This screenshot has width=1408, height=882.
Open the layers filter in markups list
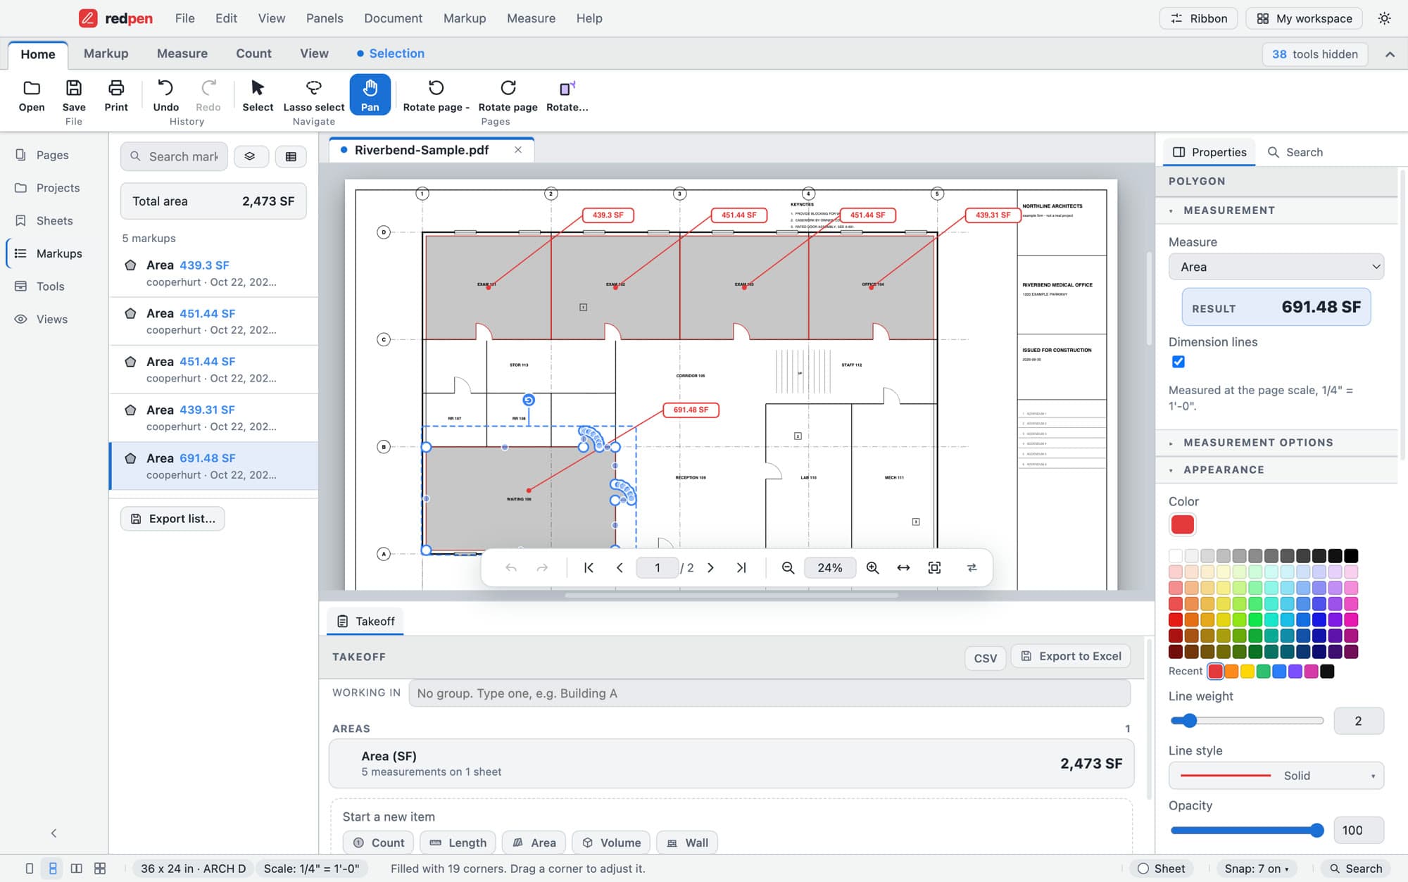click(250, 156)
